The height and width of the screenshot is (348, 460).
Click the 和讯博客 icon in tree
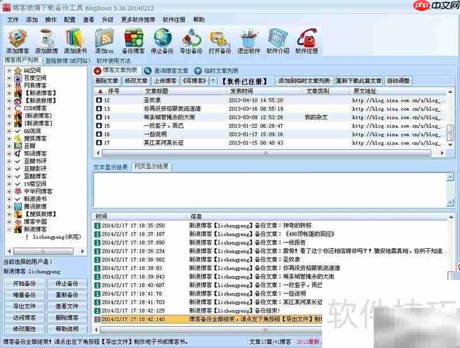coord(18,153)
